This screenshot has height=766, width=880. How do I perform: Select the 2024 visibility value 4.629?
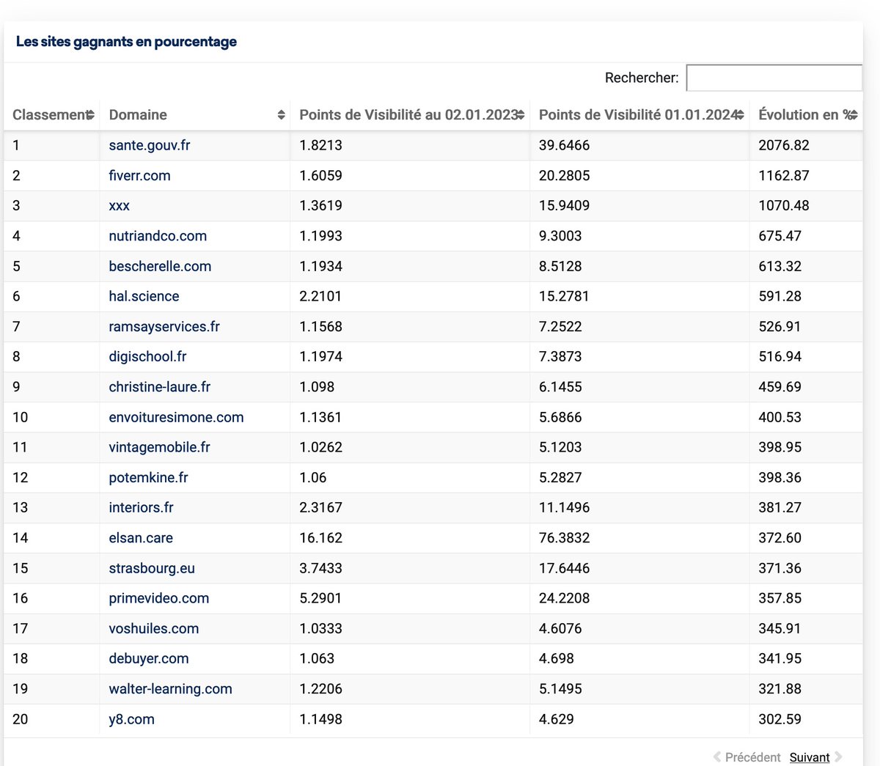coord(556,719)
